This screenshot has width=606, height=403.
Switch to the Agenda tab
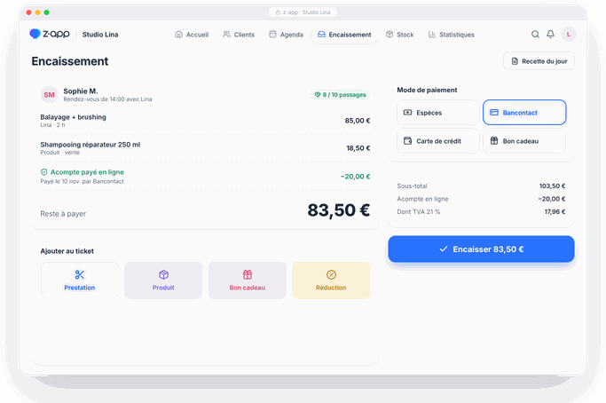coord(287,35)
